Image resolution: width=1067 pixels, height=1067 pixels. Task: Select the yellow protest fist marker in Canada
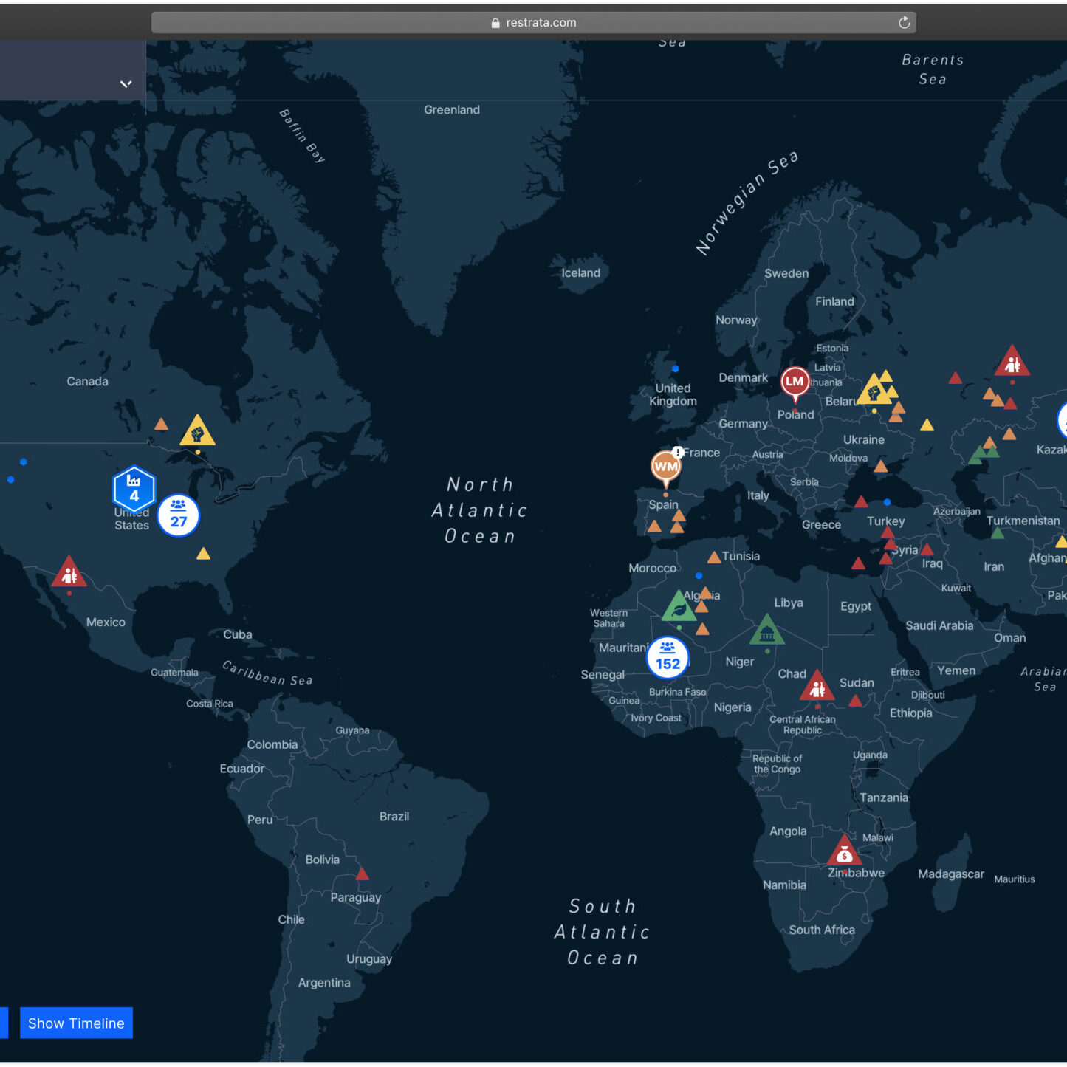(x=197, y=431)
